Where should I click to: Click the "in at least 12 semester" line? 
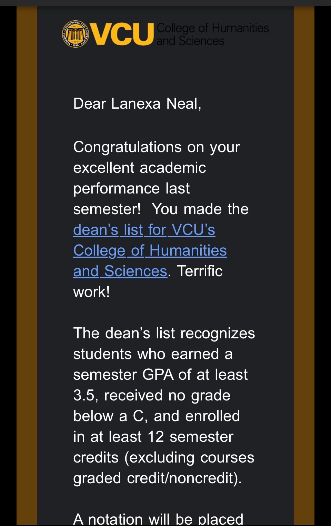[153, 437]
